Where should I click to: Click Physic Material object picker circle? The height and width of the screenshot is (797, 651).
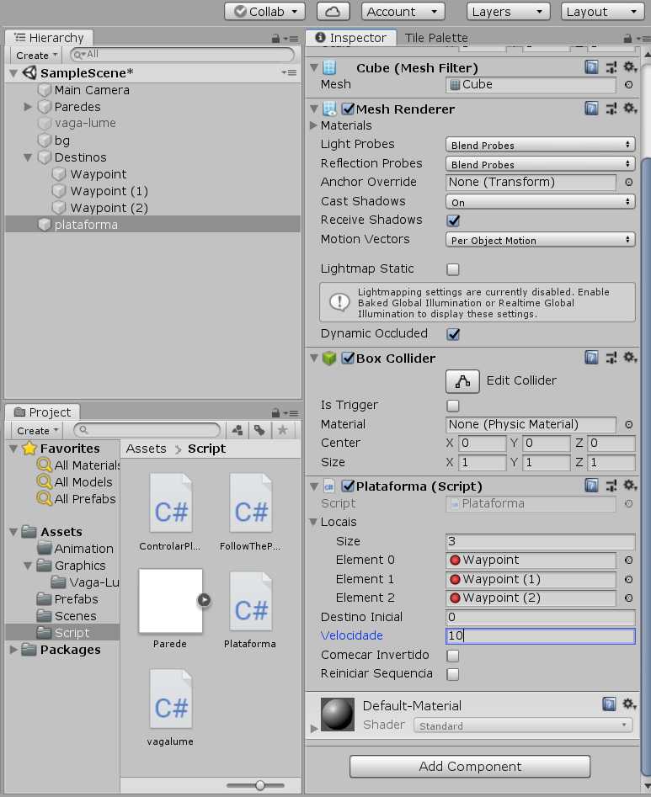[629, 424]
